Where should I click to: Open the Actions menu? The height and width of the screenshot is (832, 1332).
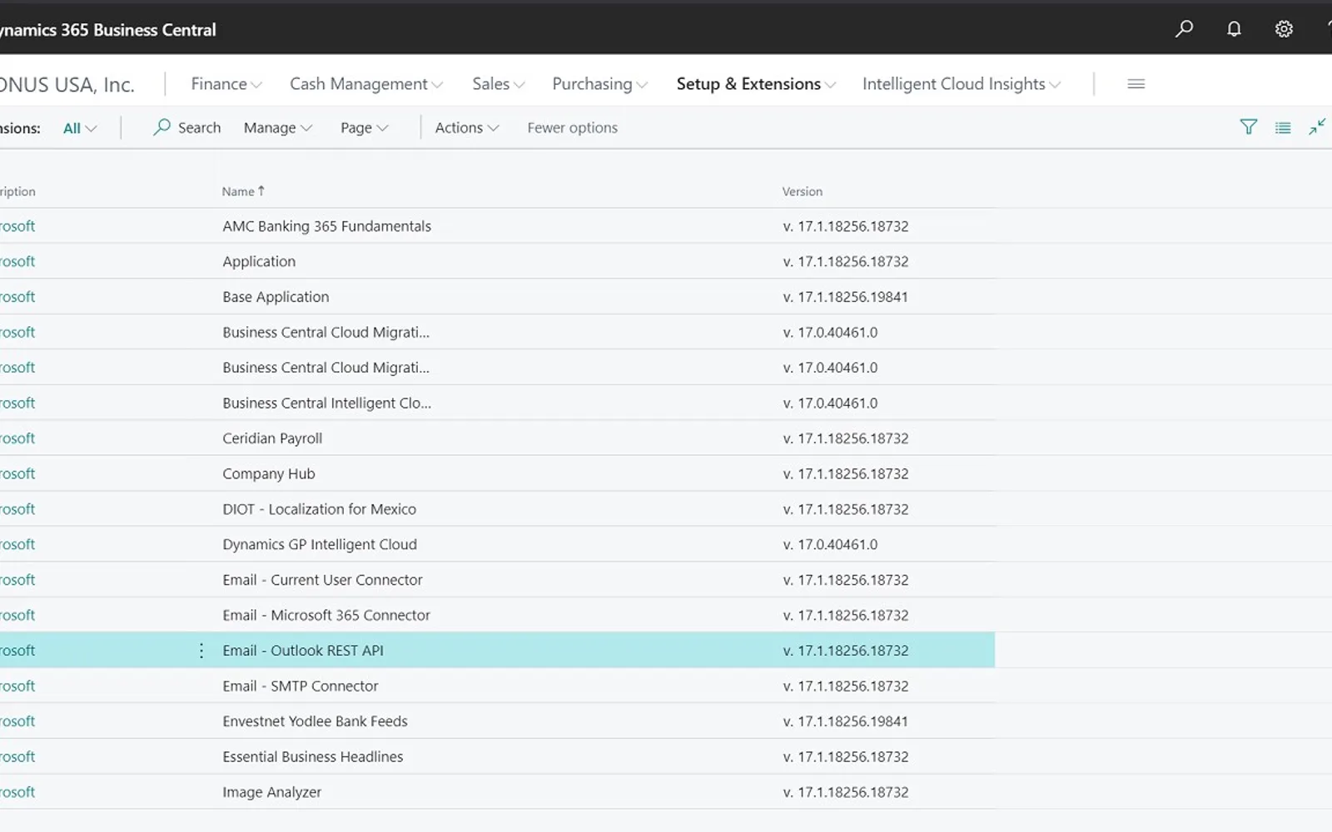point(467,127)
